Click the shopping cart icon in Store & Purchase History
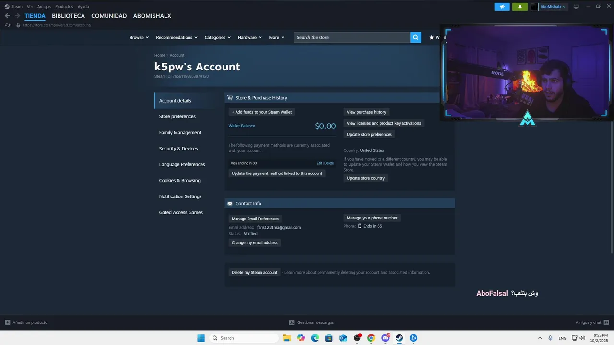This screenshot has width=614, height=345. pos(230,98)
